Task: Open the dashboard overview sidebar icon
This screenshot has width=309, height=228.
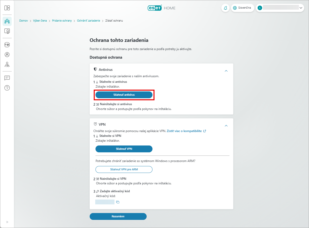Action: (x=7, y=8)
